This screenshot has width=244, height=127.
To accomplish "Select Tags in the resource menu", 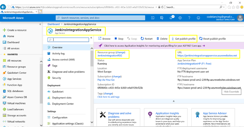I will tap(52, 66).
